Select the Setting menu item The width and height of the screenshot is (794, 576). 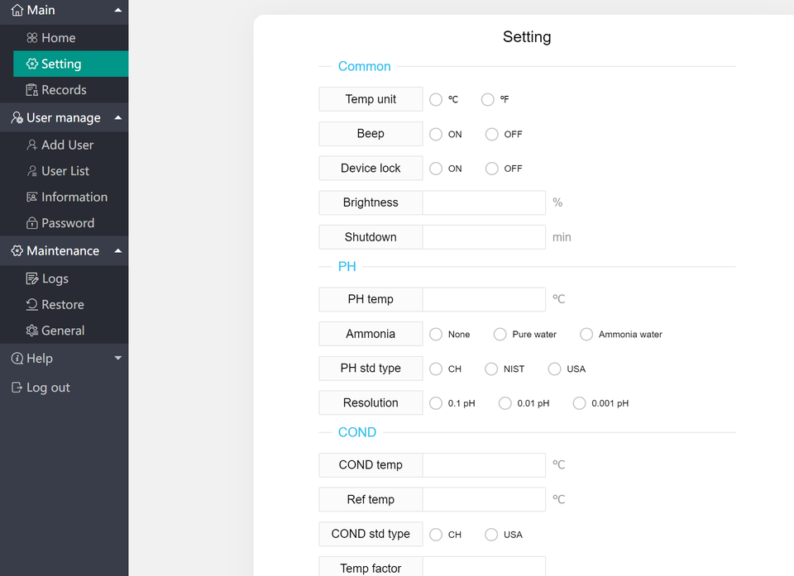[71, 64]
